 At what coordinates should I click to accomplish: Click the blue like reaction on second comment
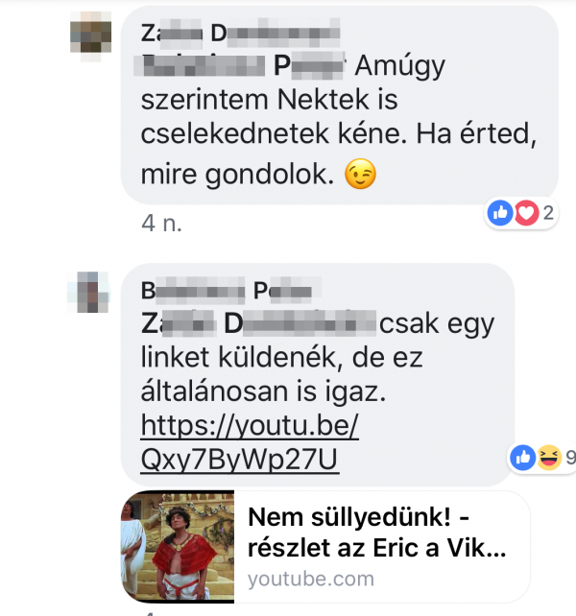522,458
